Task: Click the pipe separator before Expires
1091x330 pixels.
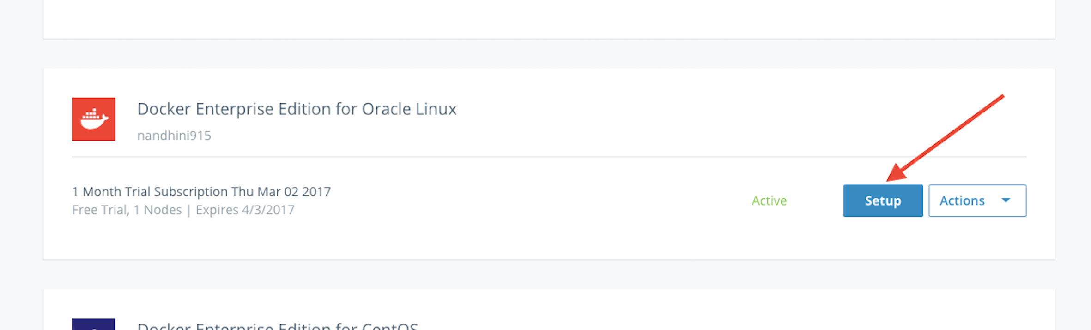Action: pos(188,210)
